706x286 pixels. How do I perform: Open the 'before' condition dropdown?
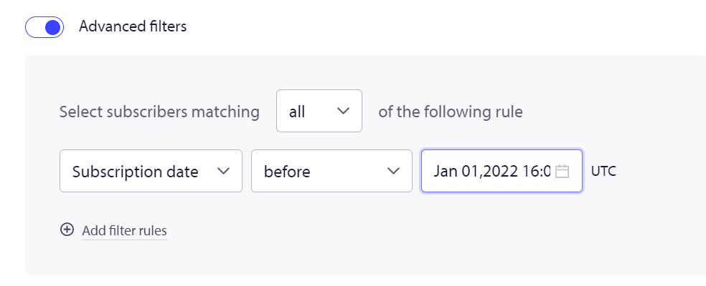(332, 171)
